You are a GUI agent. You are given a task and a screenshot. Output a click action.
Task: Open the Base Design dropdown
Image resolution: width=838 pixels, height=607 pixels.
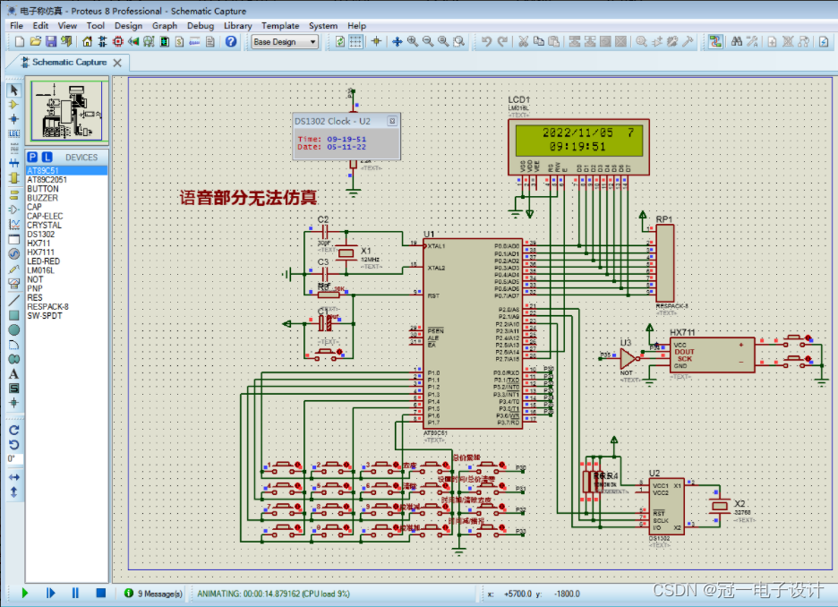285,42
